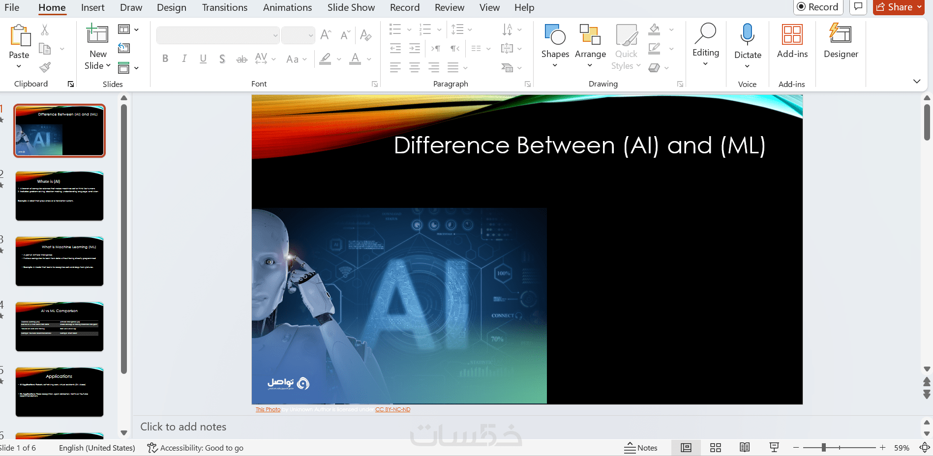Click the Paste clipboard icon
Image resolution: width=933 pixels, height=456 pixels.
(x=20, y=35)
